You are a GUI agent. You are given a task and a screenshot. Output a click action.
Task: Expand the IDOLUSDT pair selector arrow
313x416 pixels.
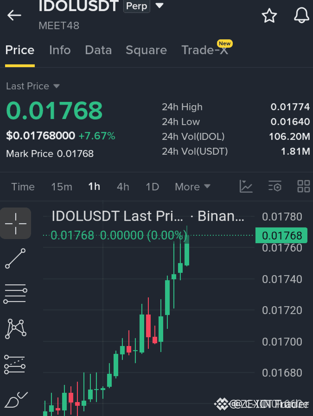160,5
